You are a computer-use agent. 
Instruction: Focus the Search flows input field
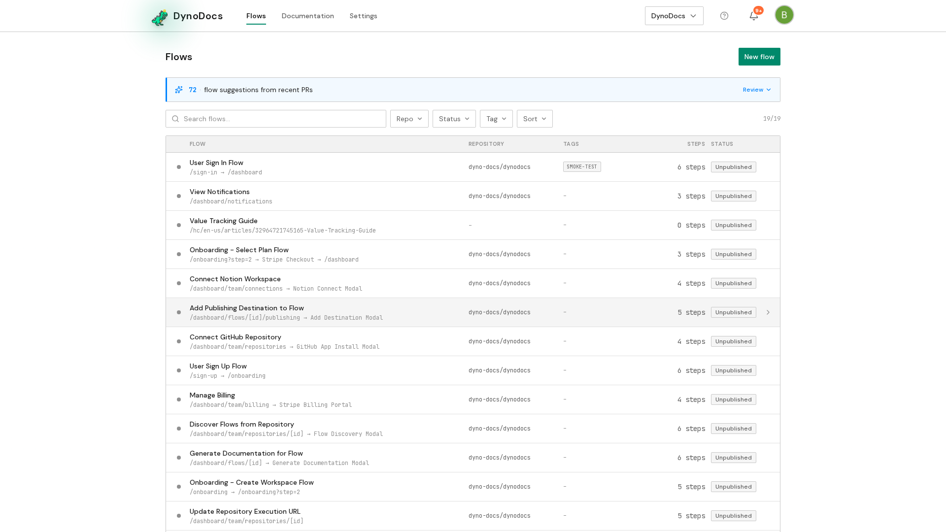[276, 119]
